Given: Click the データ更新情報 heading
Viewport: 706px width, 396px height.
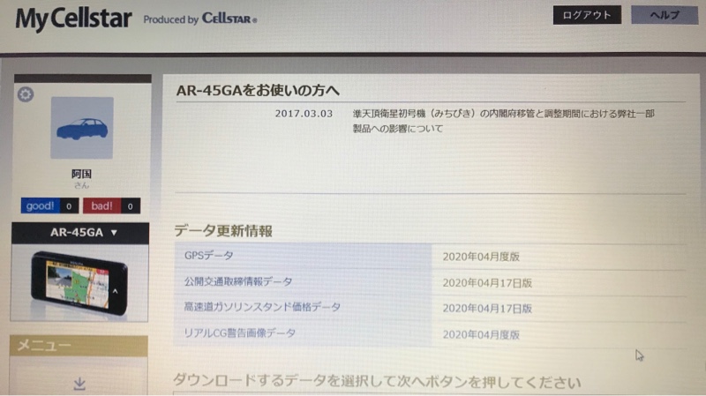Looking at the screenshot, I should tap(223, 231).
